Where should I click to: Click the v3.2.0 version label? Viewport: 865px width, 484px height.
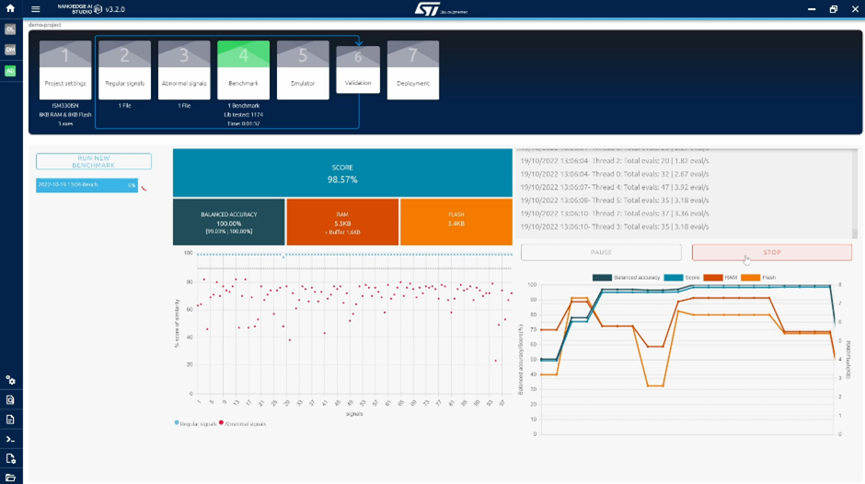click(x=115, y=9)
